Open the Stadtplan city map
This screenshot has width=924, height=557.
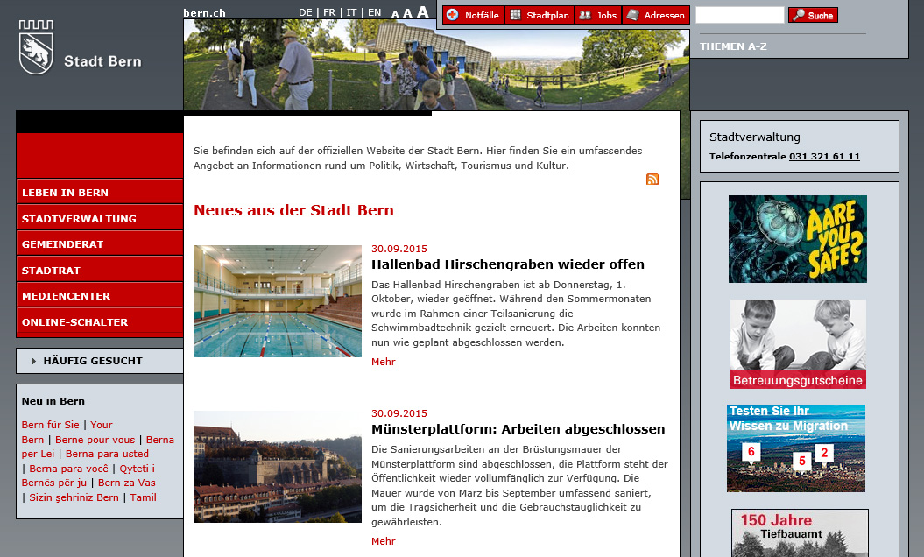540,15
